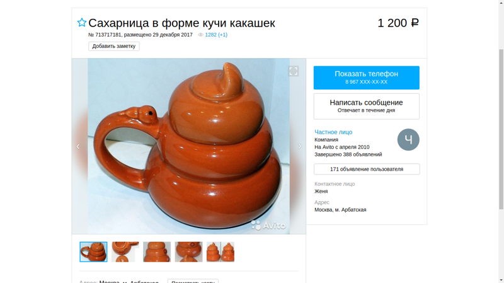View 171 объявление пользователя
504x283 pixels.
(367, 169)
